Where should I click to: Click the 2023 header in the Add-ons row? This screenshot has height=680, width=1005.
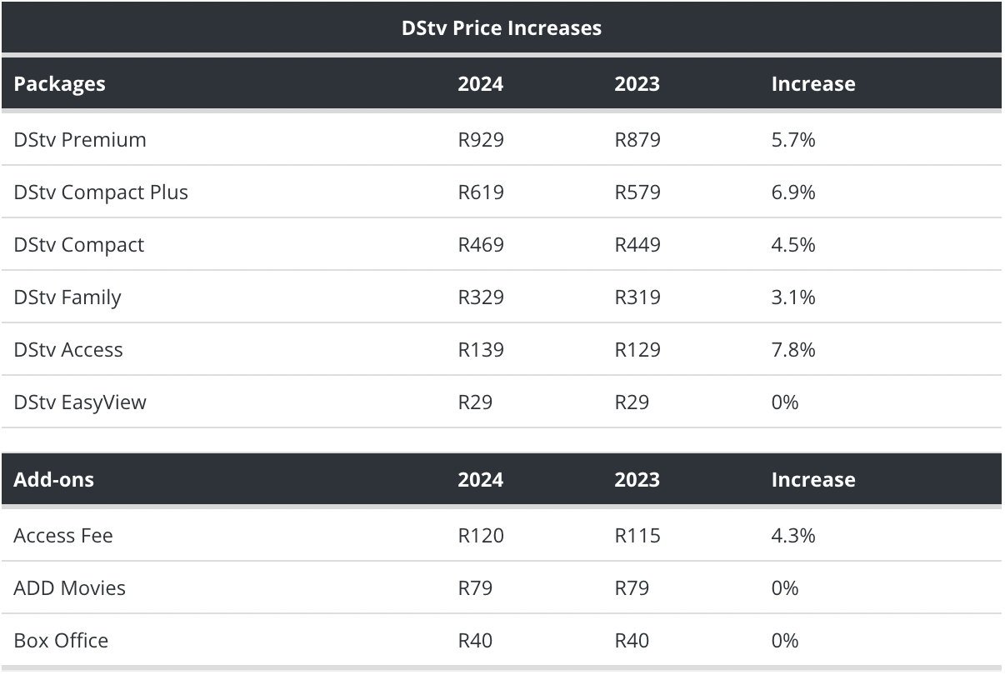click(637, 480)
